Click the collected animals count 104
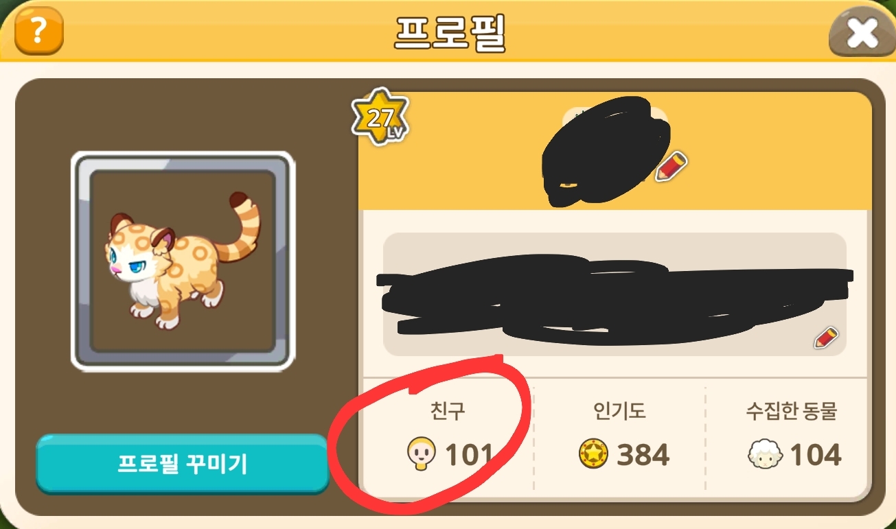The height and width of the screenshot is (529, 896). click(x=815, y=454)
